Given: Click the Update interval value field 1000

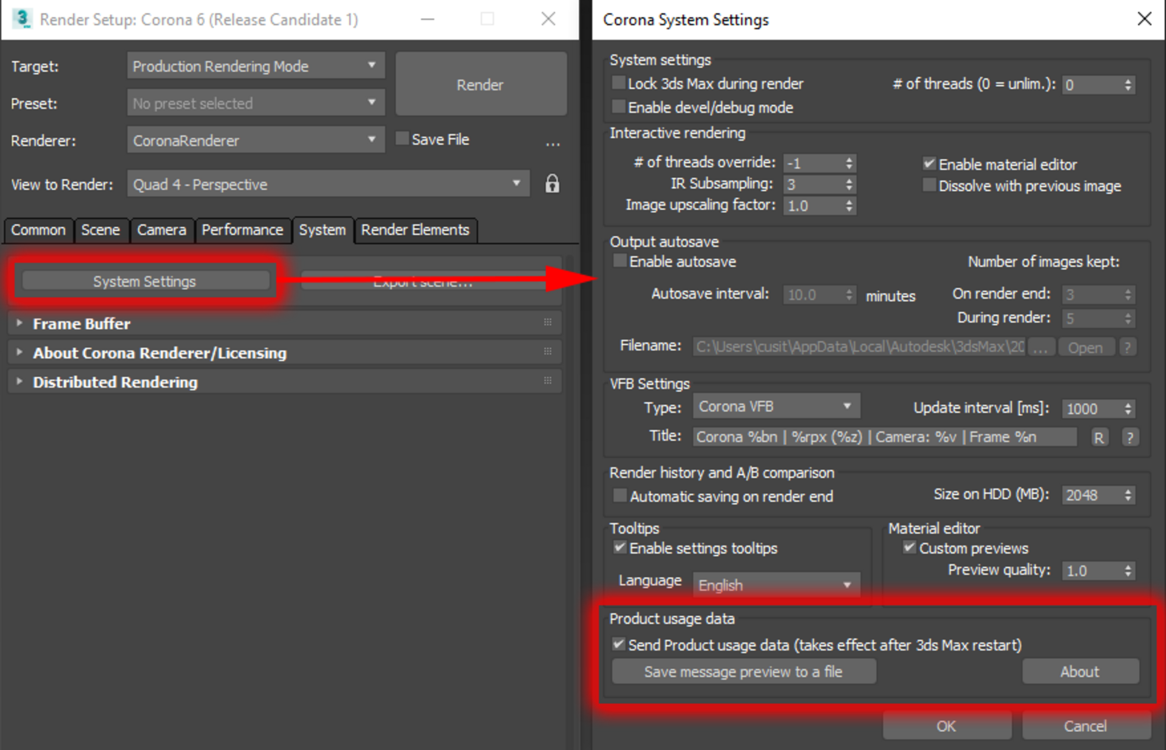Looking at the screenshot, I should (1092, 408).
